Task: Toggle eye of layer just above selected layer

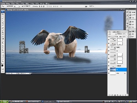Action: 109,66
